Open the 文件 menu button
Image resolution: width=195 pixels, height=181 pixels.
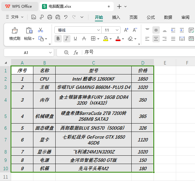15,17
